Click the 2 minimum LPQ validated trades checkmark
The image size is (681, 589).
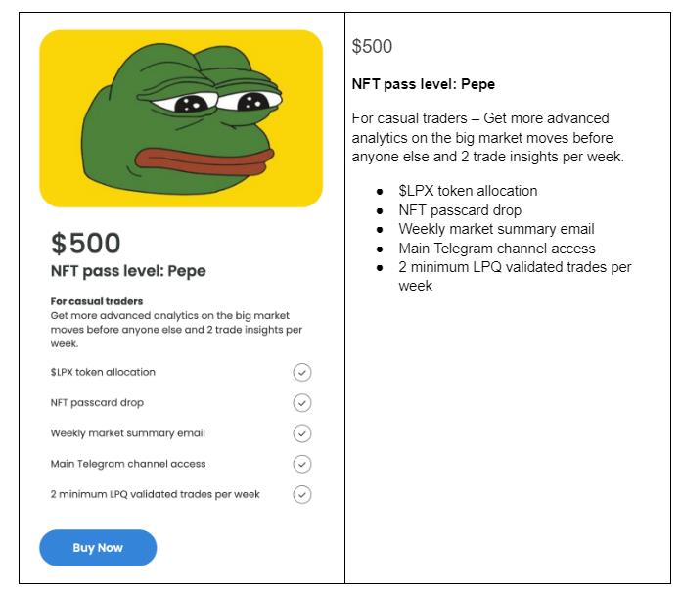(301, 494)
